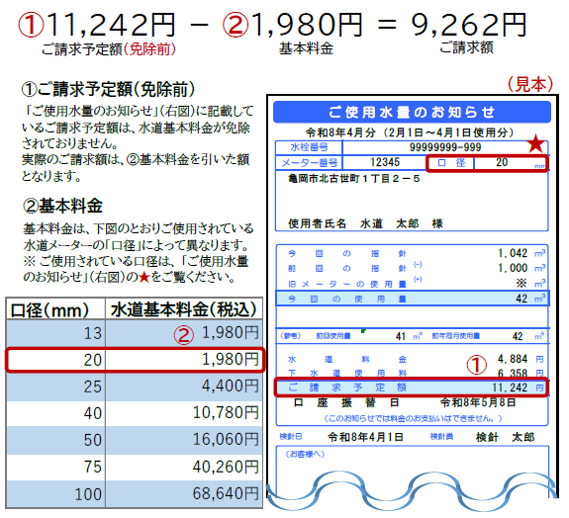The width and height of the screenshot is (569, 518).
Task: Select the 25 mm diameter cell
Action: coord(56,387)
